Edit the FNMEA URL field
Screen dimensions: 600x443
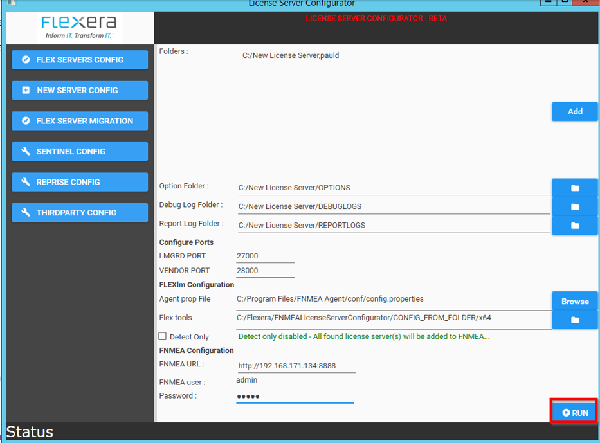click(296, 366)
